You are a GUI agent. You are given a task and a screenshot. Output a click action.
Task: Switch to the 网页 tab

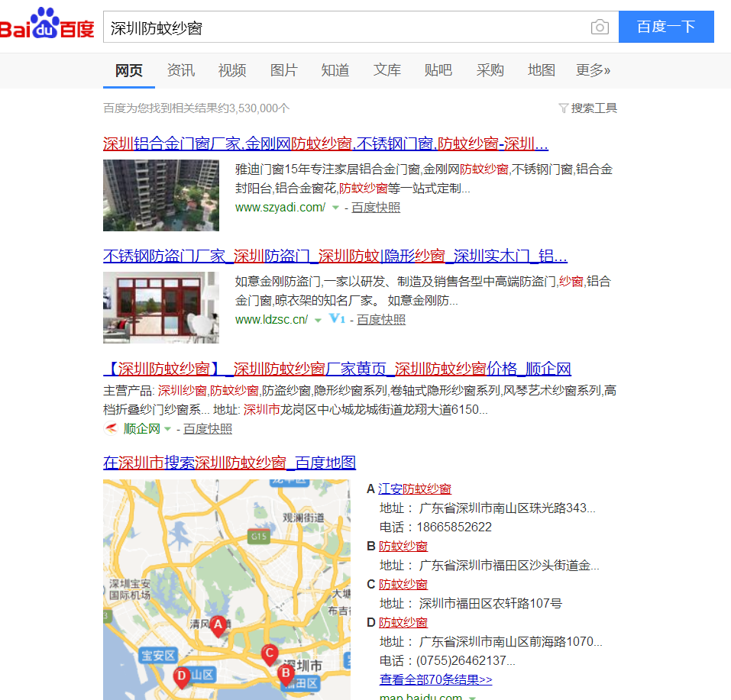(128, 70)
